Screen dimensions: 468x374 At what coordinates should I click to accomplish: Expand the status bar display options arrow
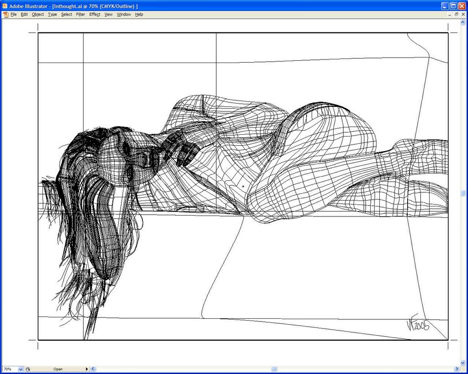point(87,369)
